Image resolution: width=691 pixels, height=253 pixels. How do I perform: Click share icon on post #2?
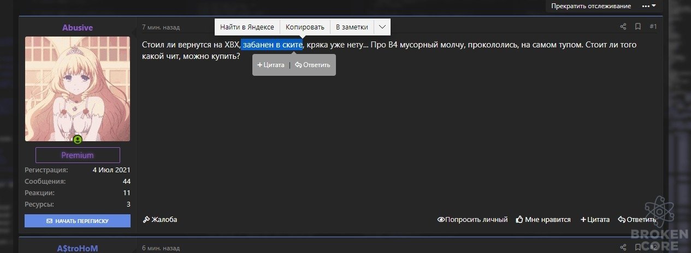coord(623,248)
